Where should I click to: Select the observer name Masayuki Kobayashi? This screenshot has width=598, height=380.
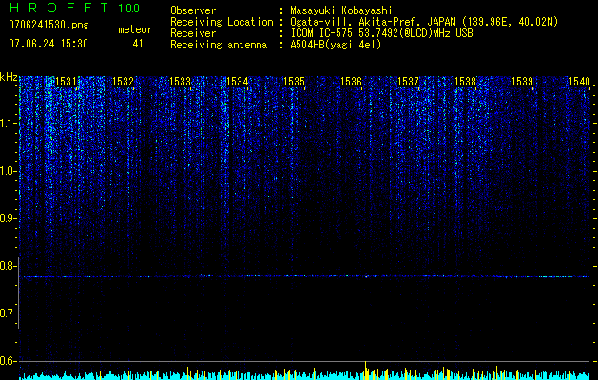(341, 10)
